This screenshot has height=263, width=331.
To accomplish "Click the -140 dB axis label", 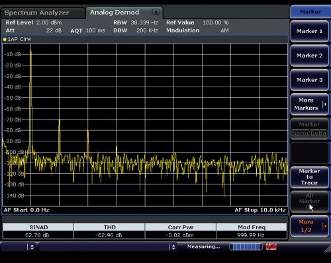I will [x=14, y=196].
